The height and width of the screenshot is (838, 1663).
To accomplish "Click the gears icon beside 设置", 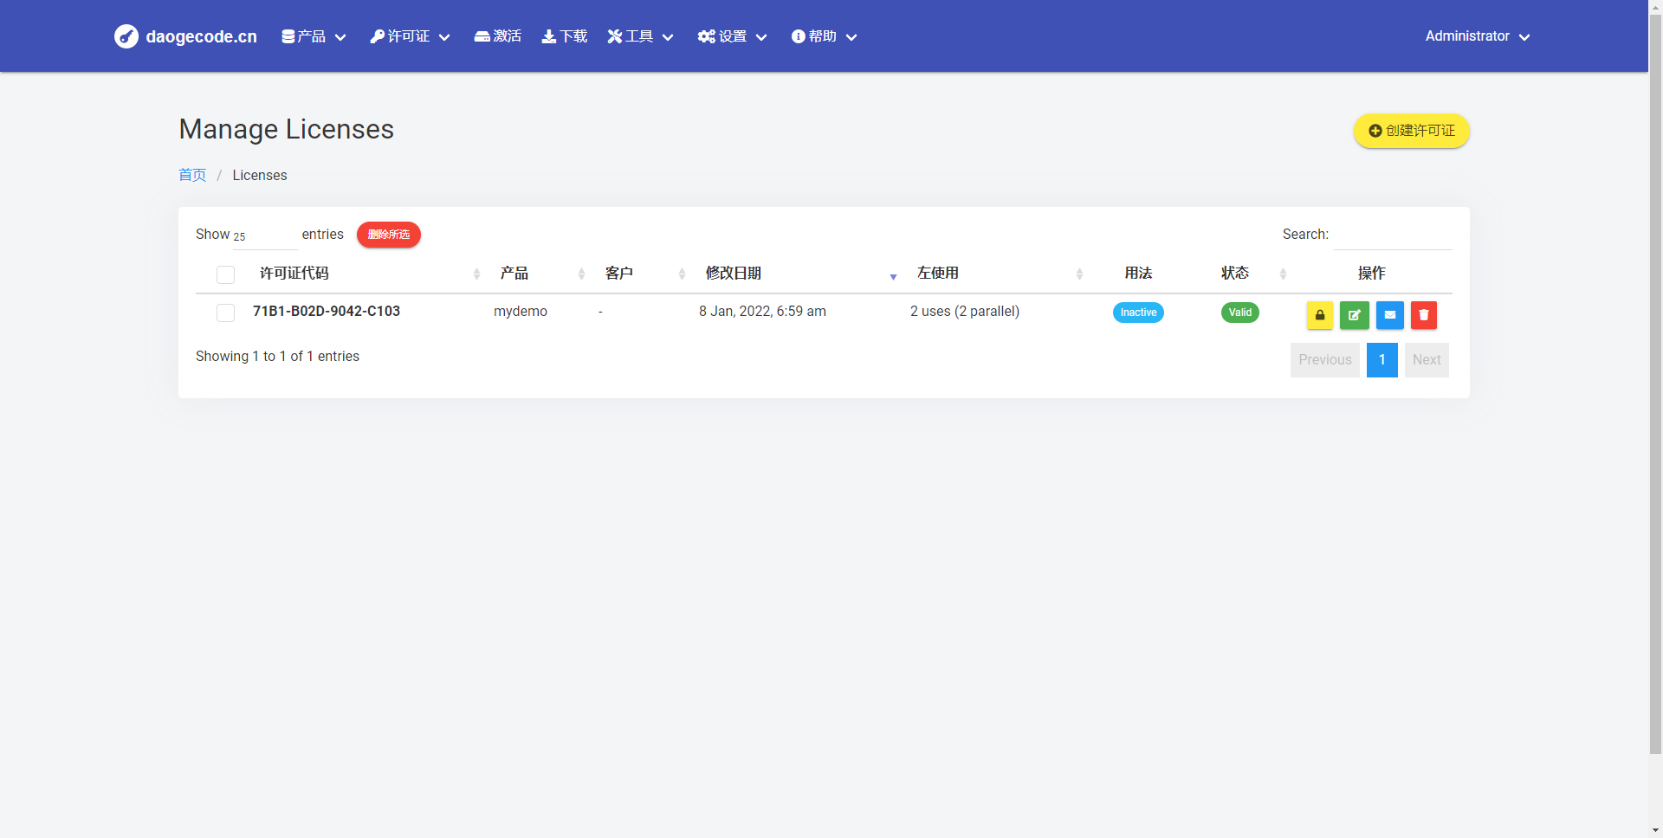I will (707, 36).
